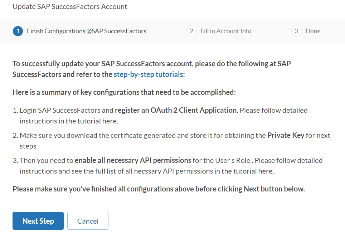The width and height of the screenshot is (345, 243).
Task: Click the step 1 circle indicator
Action: (18, 31)
